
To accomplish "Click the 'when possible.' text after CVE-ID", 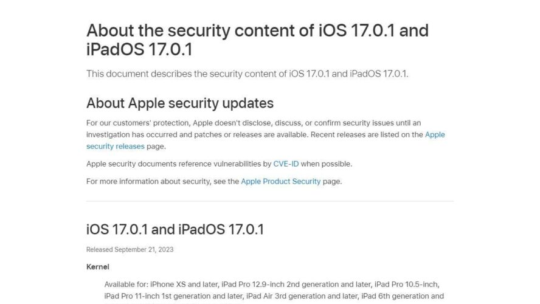I will pos(327,164).
